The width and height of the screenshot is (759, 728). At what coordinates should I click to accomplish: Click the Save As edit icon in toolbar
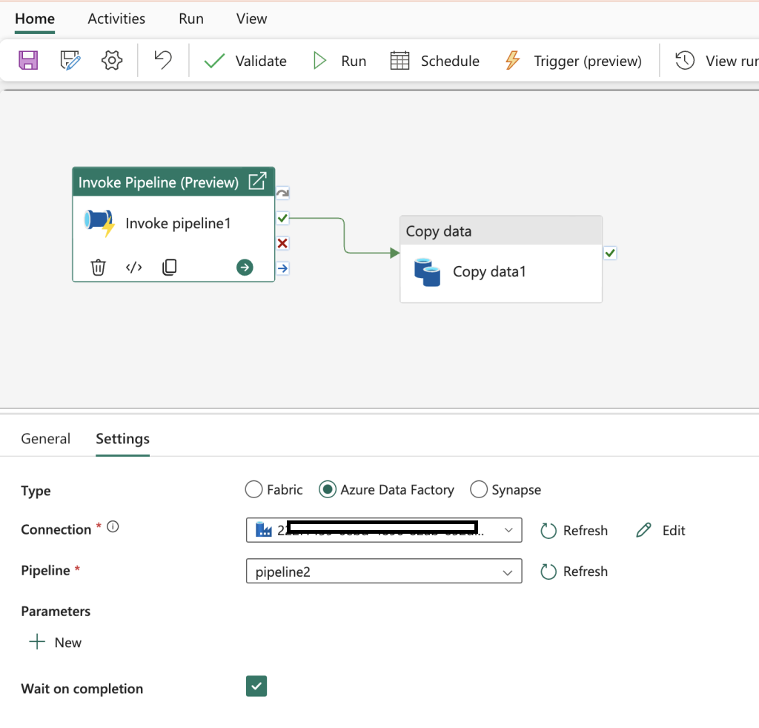[70, 60]
